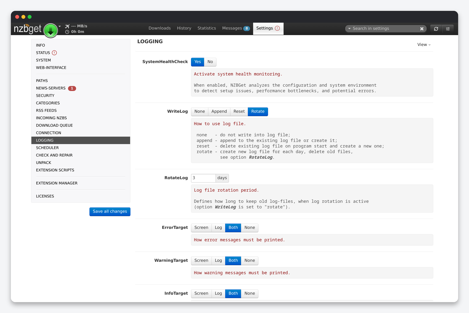The width and height of the screenshot is (469, 313).
Task: Set WarningTarget to Log
Action: (218, 261)
